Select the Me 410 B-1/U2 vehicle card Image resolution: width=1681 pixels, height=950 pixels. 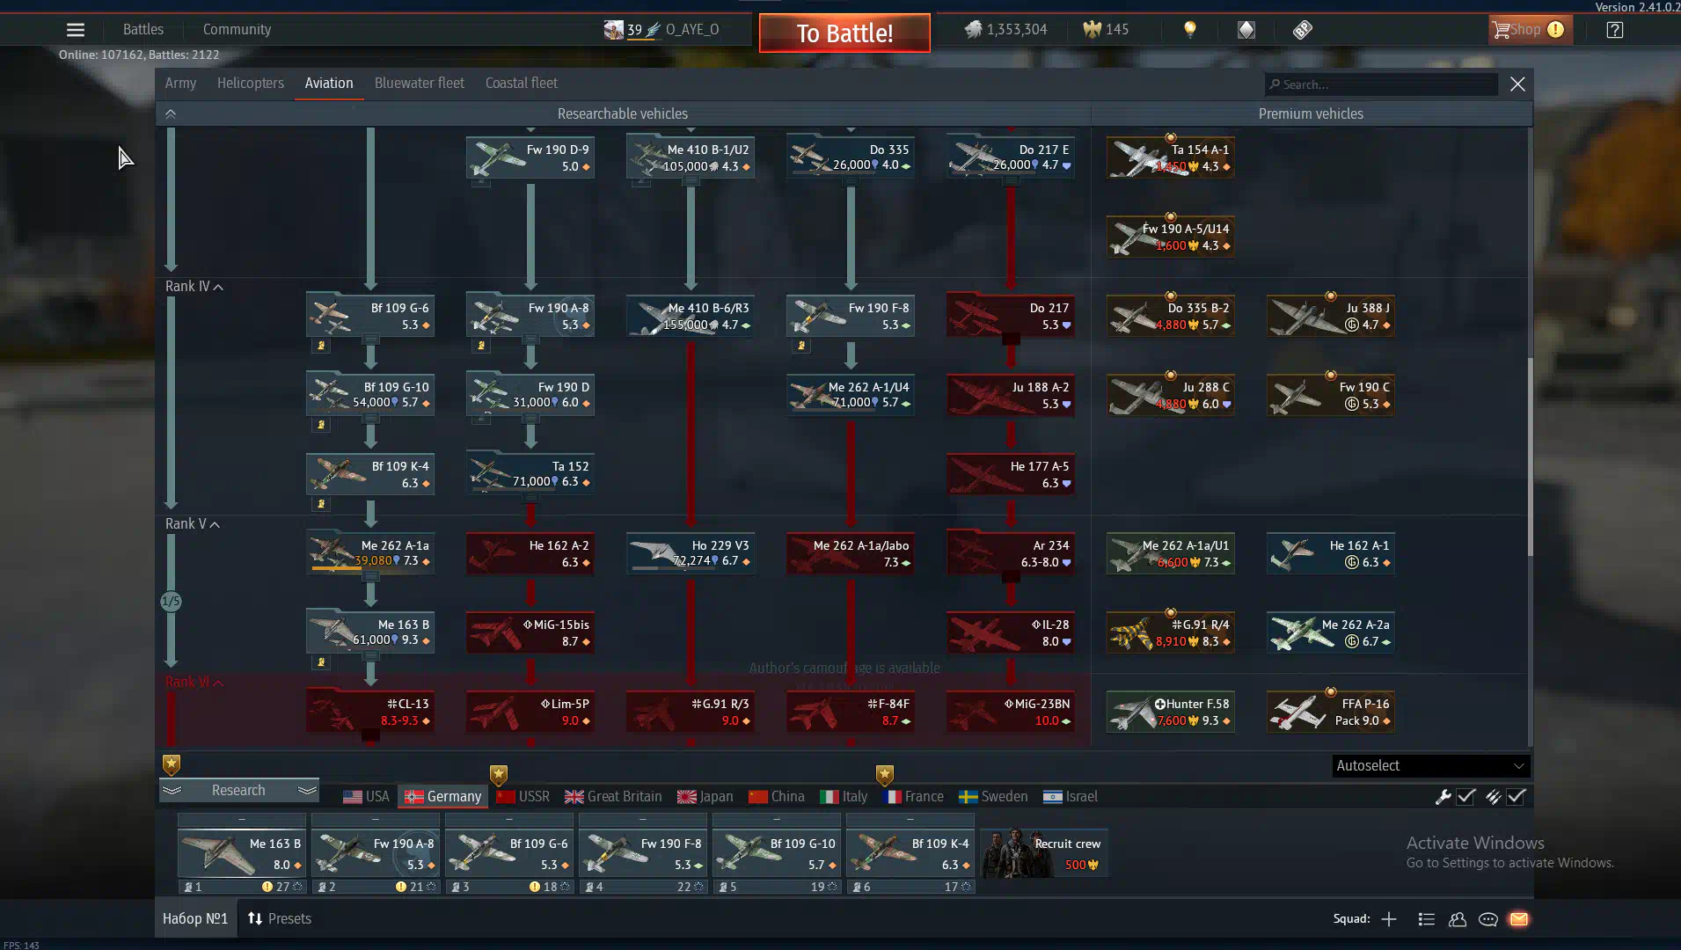tap(691, 157)
